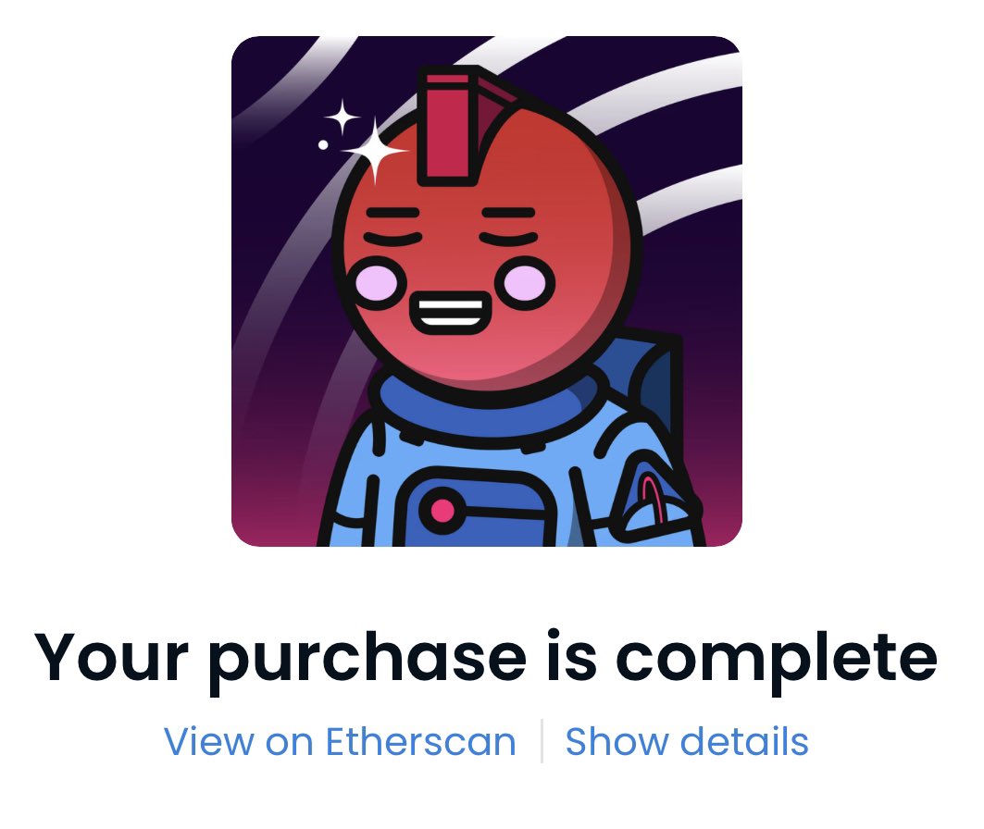Viewport: 984px width, 829px height.
Task: Click the character's right pink cheek
Action: 526,283
